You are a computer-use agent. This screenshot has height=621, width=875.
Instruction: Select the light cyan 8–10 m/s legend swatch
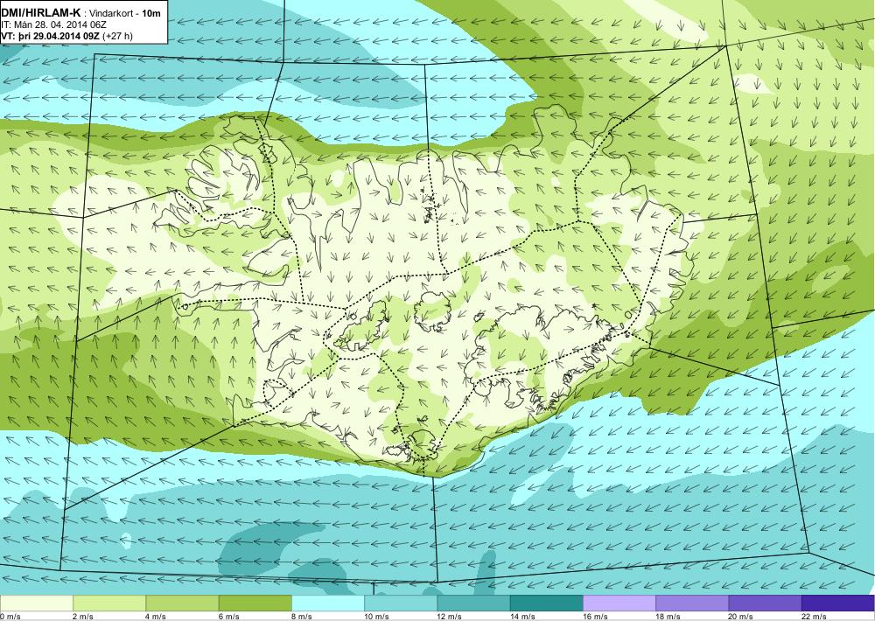click(328, 604)
